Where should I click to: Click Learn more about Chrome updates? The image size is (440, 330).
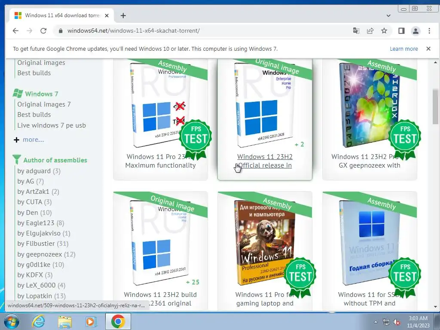point(404,49)
